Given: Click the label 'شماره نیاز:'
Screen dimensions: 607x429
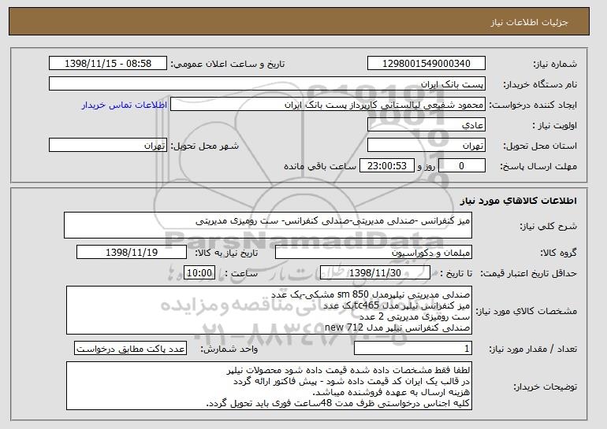Looking at the screenshot, I should click(555, 64).
